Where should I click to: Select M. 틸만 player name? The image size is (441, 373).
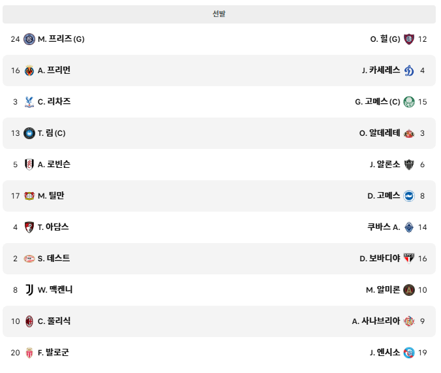point(51,195)
